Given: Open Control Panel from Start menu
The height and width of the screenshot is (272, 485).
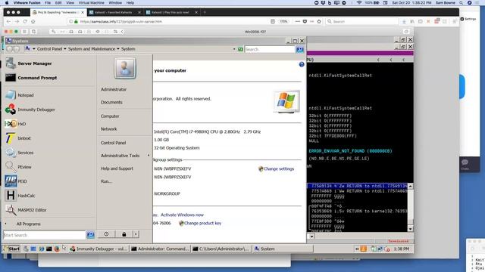Looking at the screenshot, I should (113, 143).
